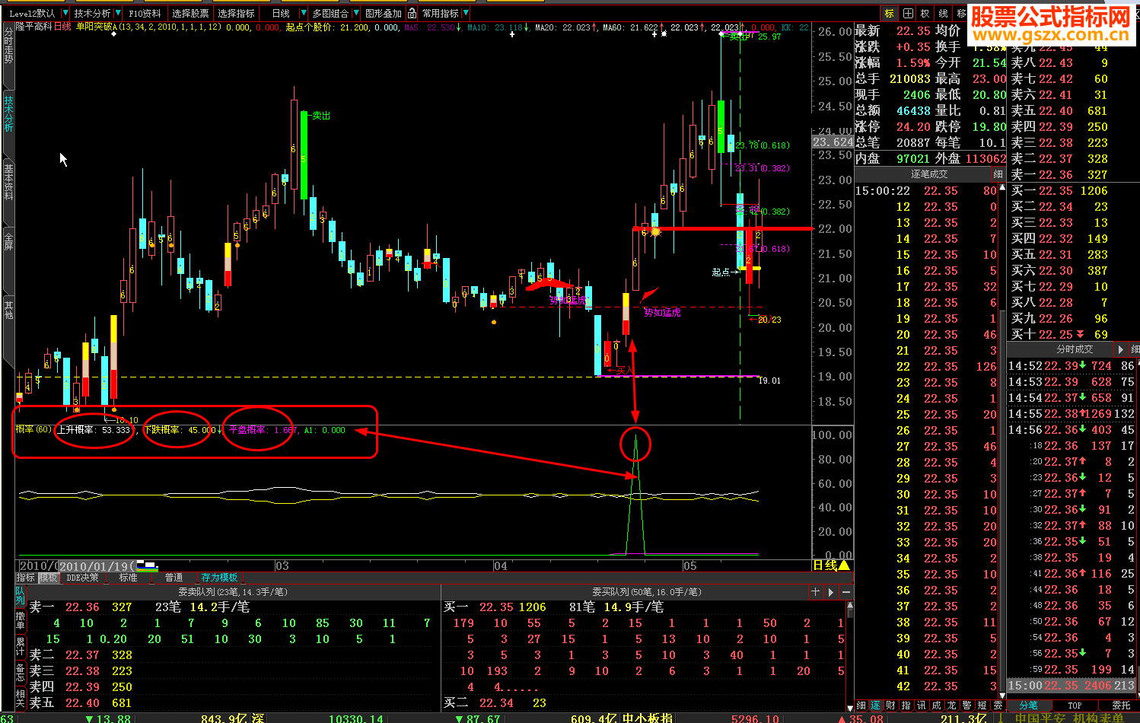Switch to the 技术分析 side tab

tap(8, 113)
